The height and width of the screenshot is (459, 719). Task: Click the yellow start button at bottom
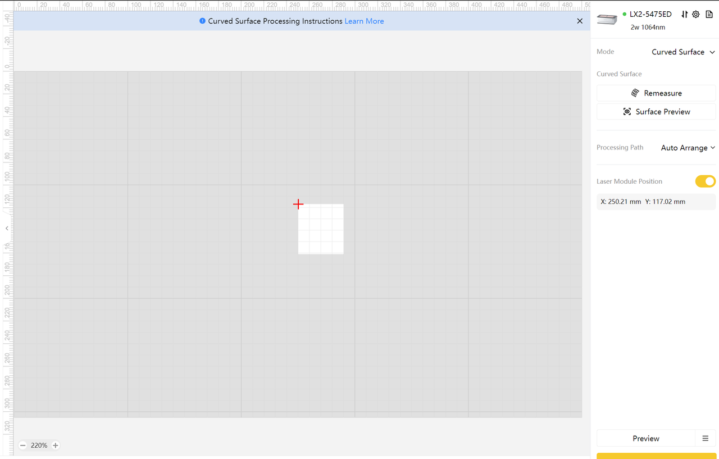coord(656,456)
